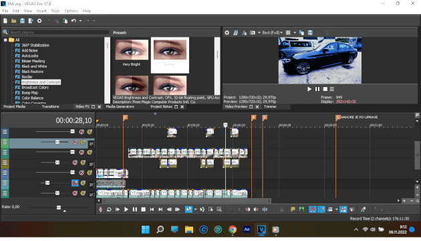Open Video Output FX in preview toolbar
Image resolution: width=421 pixels, height=241 pixels.
[x=244, y=33]
